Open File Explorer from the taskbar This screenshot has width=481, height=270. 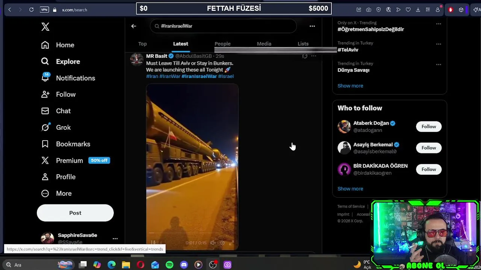(x=126, y=265)
